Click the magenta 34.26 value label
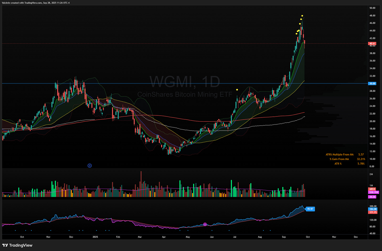This screenshot has width=382, height=251. 372,197
